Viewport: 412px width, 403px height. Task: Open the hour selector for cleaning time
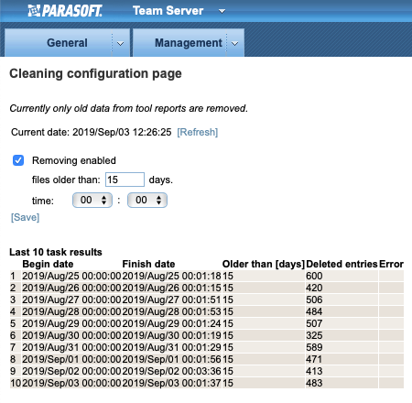(92, 201)
